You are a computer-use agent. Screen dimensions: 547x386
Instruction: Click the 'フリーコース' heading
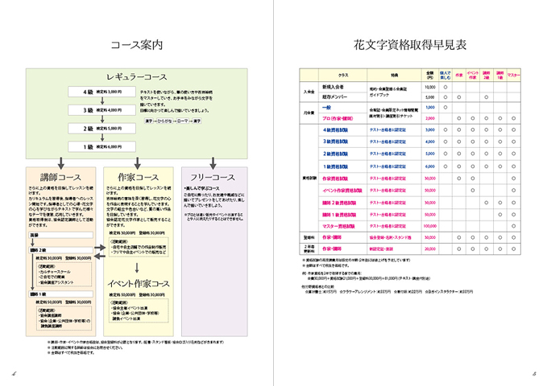pos(213,178)
